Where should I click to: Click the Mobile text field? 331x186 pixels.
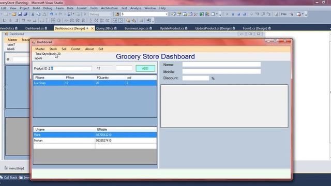coord(221,71)
